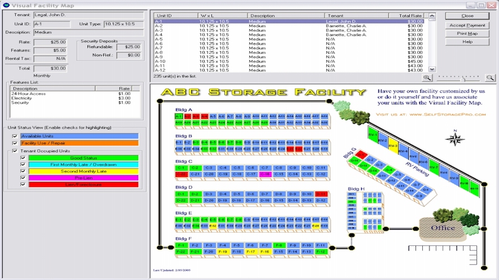Click the zoom in magnifier icon
The width and height of the screenshot is (499, 280).
(x=427, y=78)
